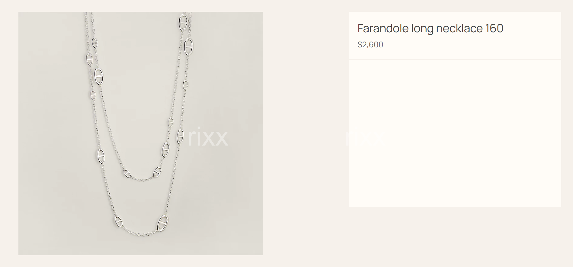Click the topmost link at upper right of photo
Image resolution: width=573 pixels, height=267 pixels.
click(x=183, y=22)
